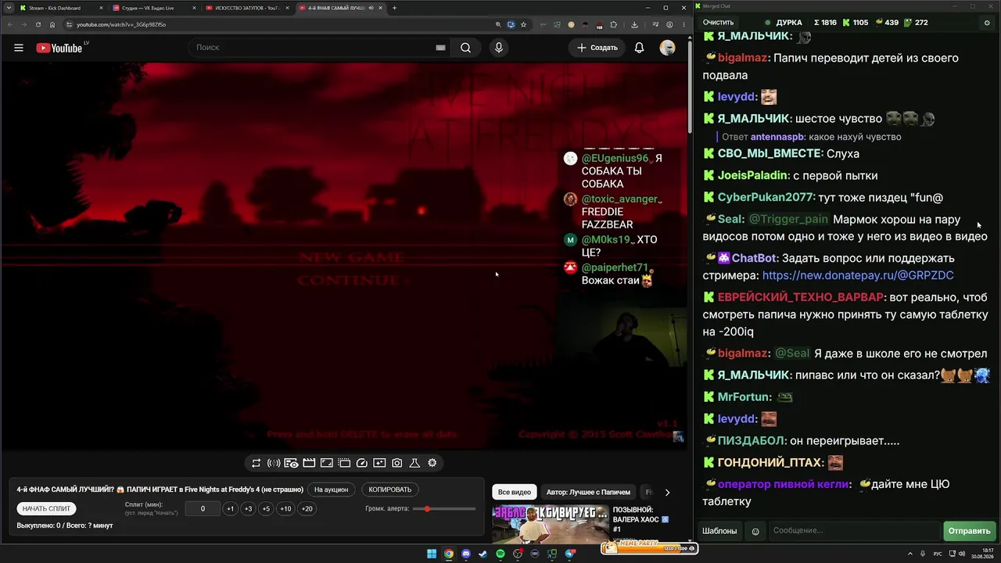Open YouTube notifications bell
The width and height of the screenshot is (1001, 563).
[x=639, y=48]
